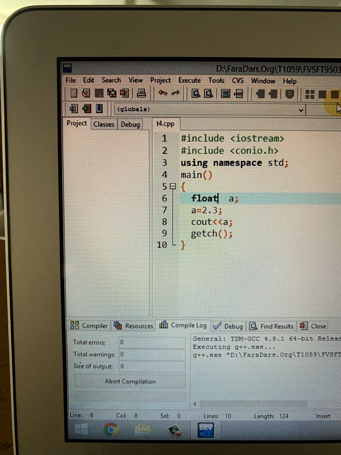The width and height of the screenshot is (341, 455).
Task: Switch to the Find Results tab
Action: point(271,326)
